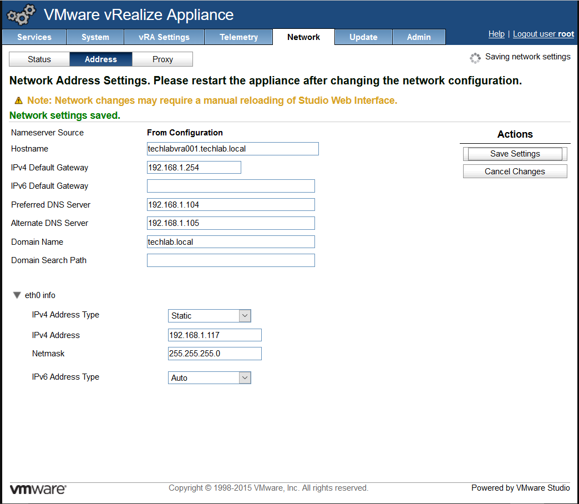Click the 'Saving network settings' status text

[x=527, y=57]
